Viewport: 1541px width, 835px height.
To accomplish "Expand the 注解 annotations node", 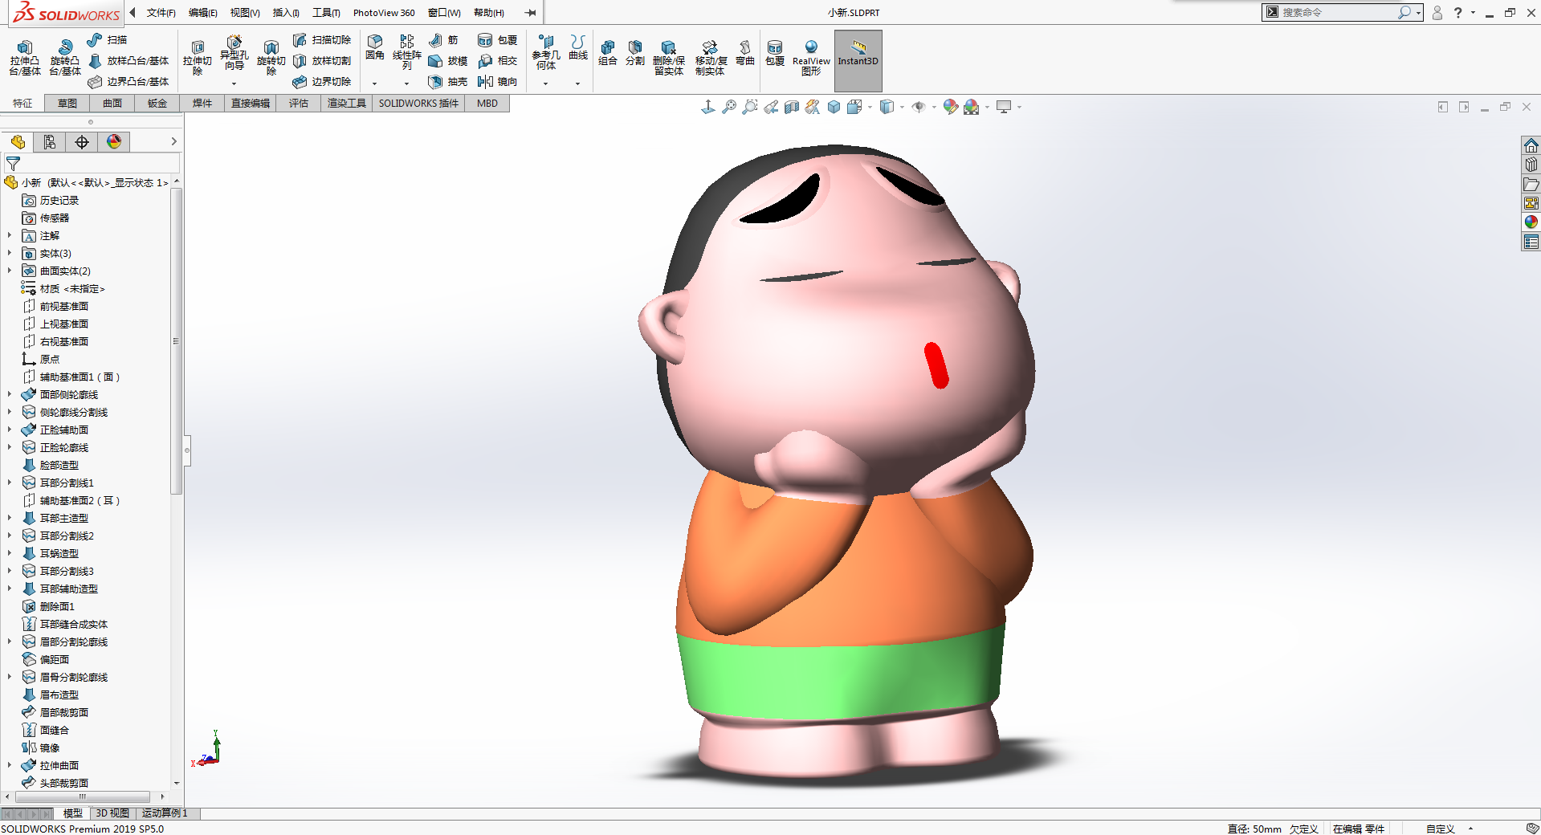I will [10, 236].
